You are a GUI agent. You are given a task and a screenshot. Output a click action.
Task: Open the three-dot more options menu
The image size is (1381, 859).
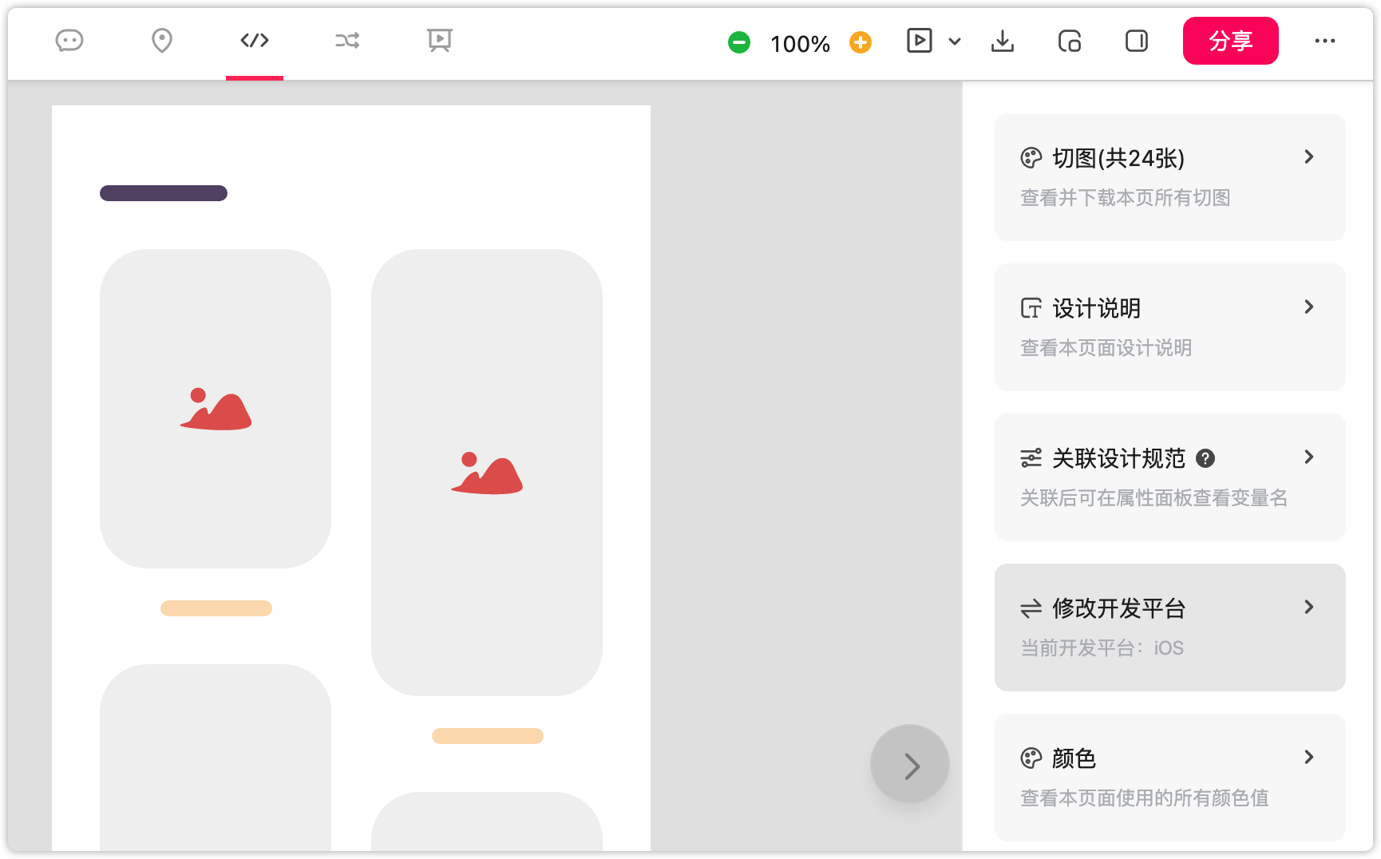coord(1325,41)
